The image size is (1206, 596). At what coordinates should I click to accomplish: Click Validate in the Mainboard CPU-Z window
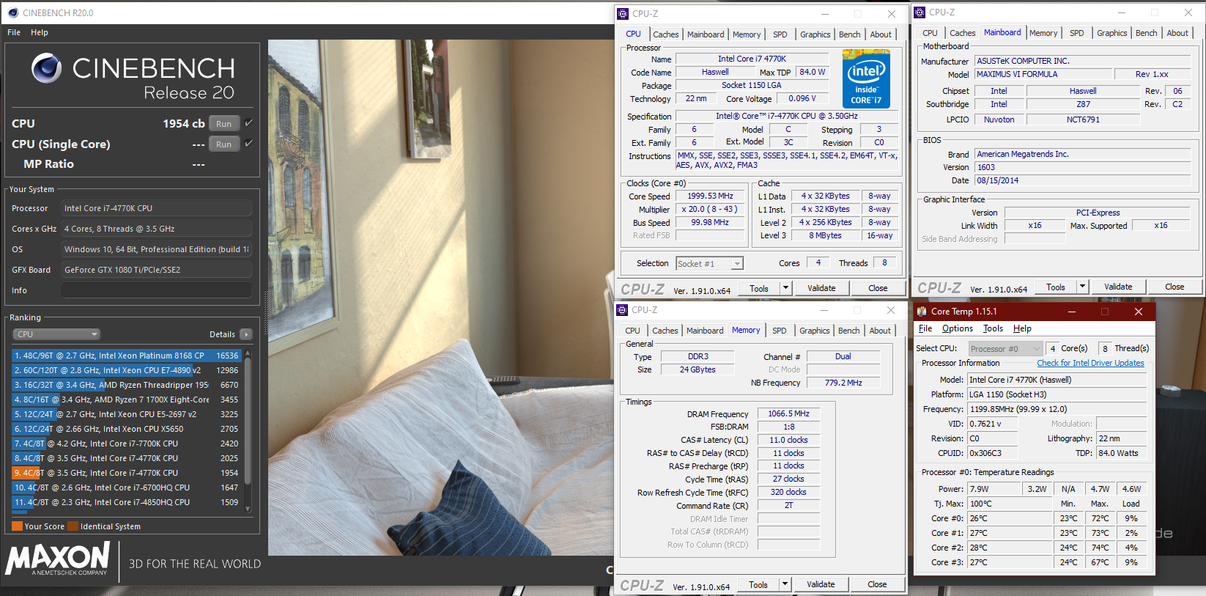click(1118, 287)
